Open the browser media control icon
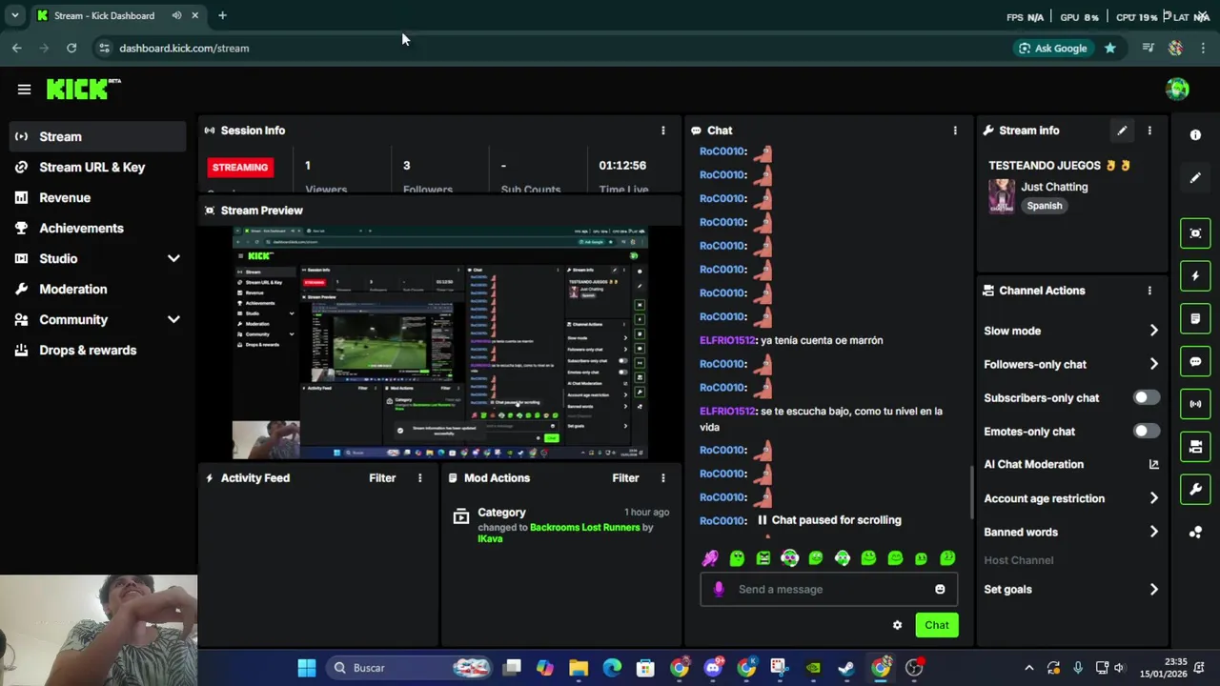Viewport: 1220px width, 686px height. [1148, 48]
